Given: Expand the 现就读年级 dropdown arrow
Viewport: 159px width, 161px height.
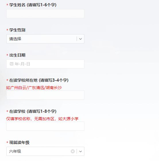Looking at the screenshot, I should click(x=81, y=151).
